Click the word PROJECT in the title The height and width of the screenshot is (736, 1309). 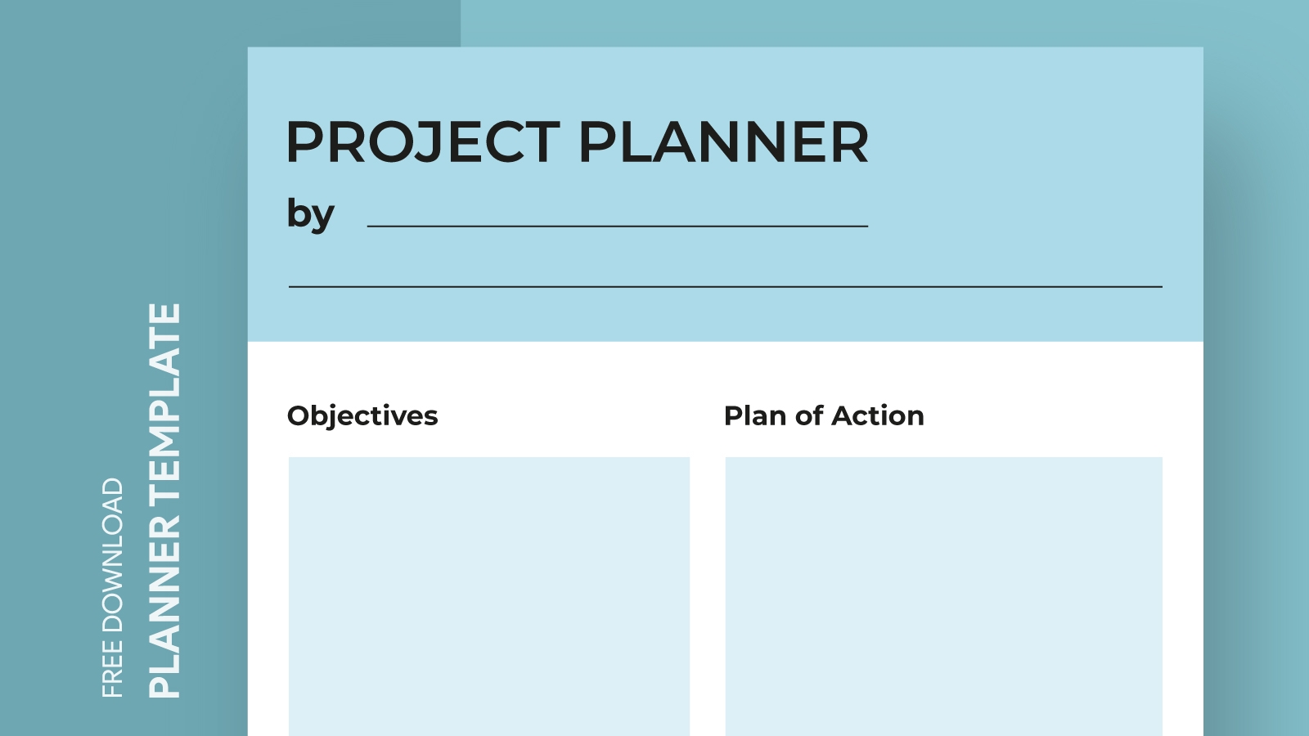(422, 142)
